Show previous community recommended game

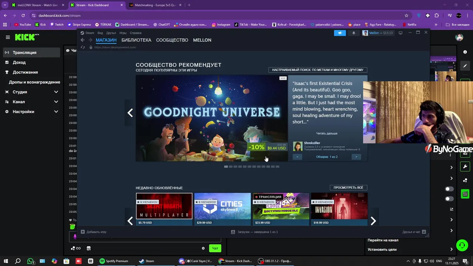coord(130,113)
